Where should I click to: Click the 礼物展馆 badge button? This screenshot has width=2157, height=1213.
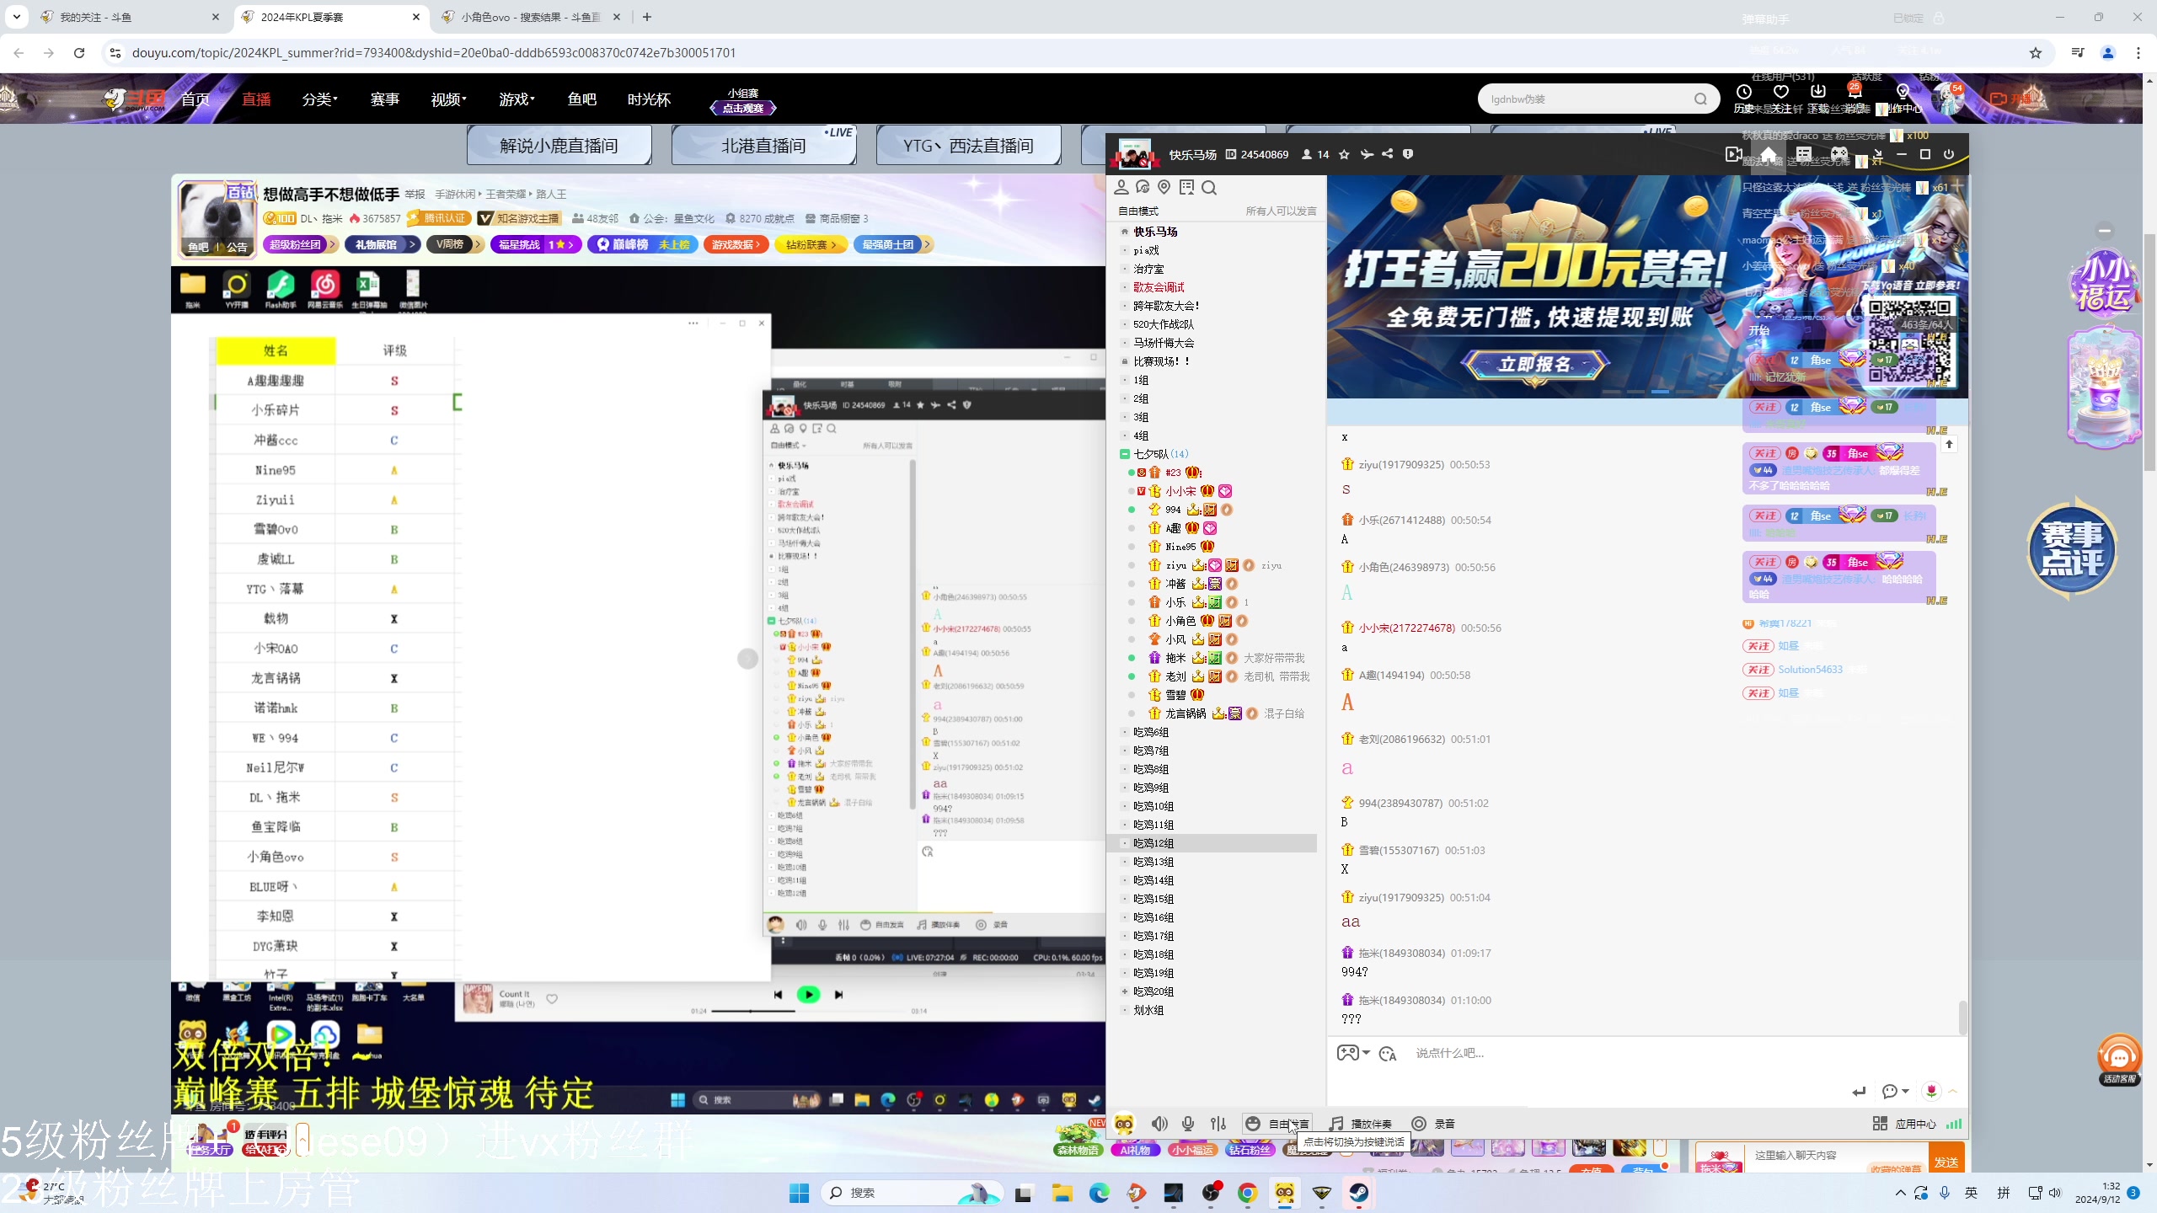(x=382, y=244)
